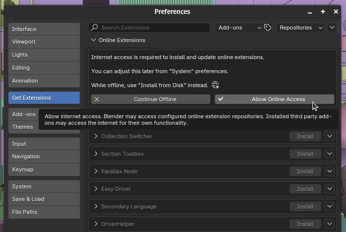
Task: Open the Add-ons filter dropdown
Action: (239, 28)
